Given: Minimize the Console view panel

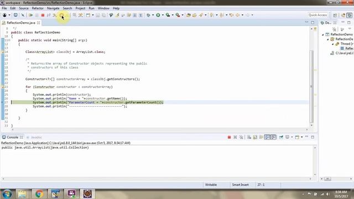Looking at the screenshot, I should [x=306, y=137].
